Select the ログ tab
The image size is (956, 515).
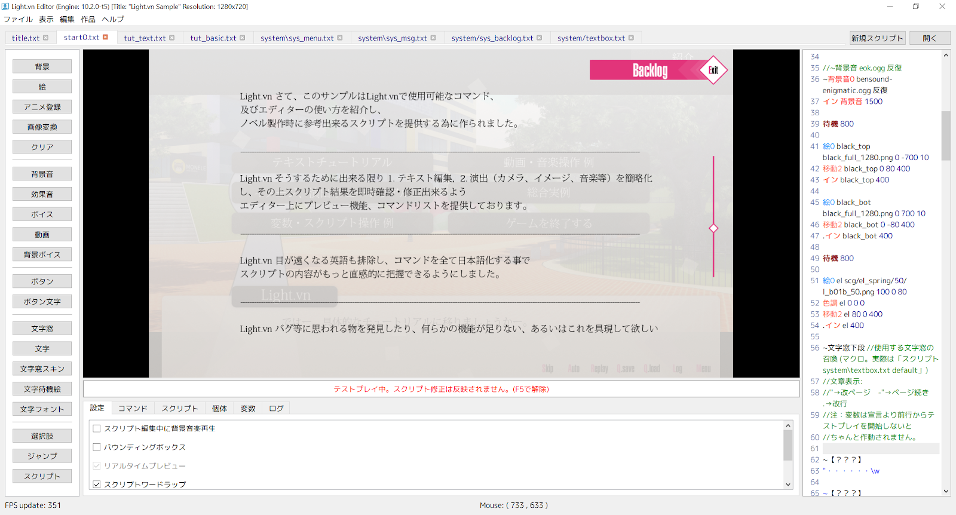click(x=276, y=408)
